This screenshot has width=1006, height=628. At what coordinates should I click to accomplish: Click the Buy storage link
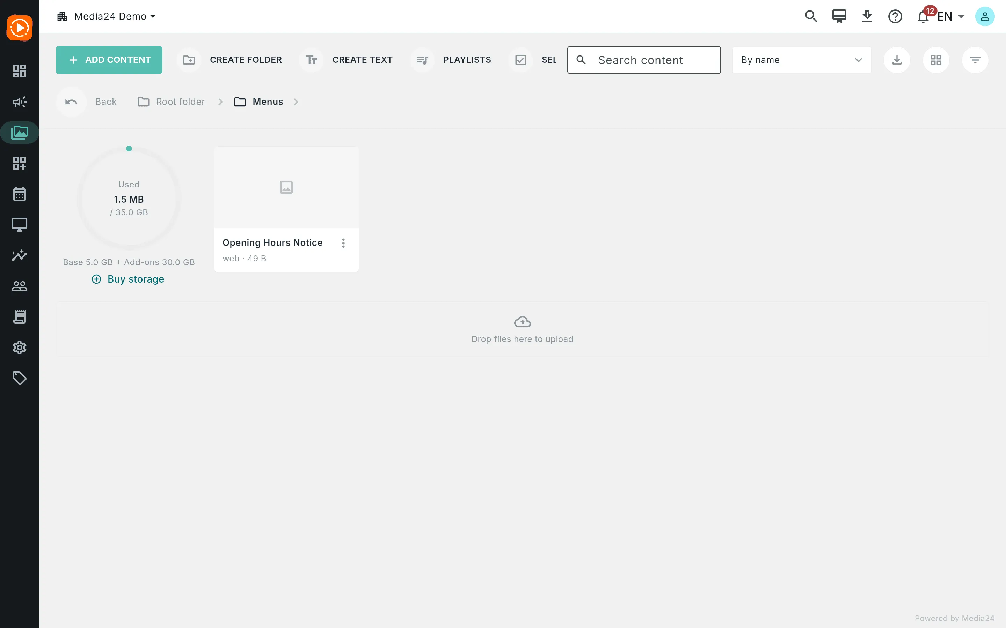128,279
